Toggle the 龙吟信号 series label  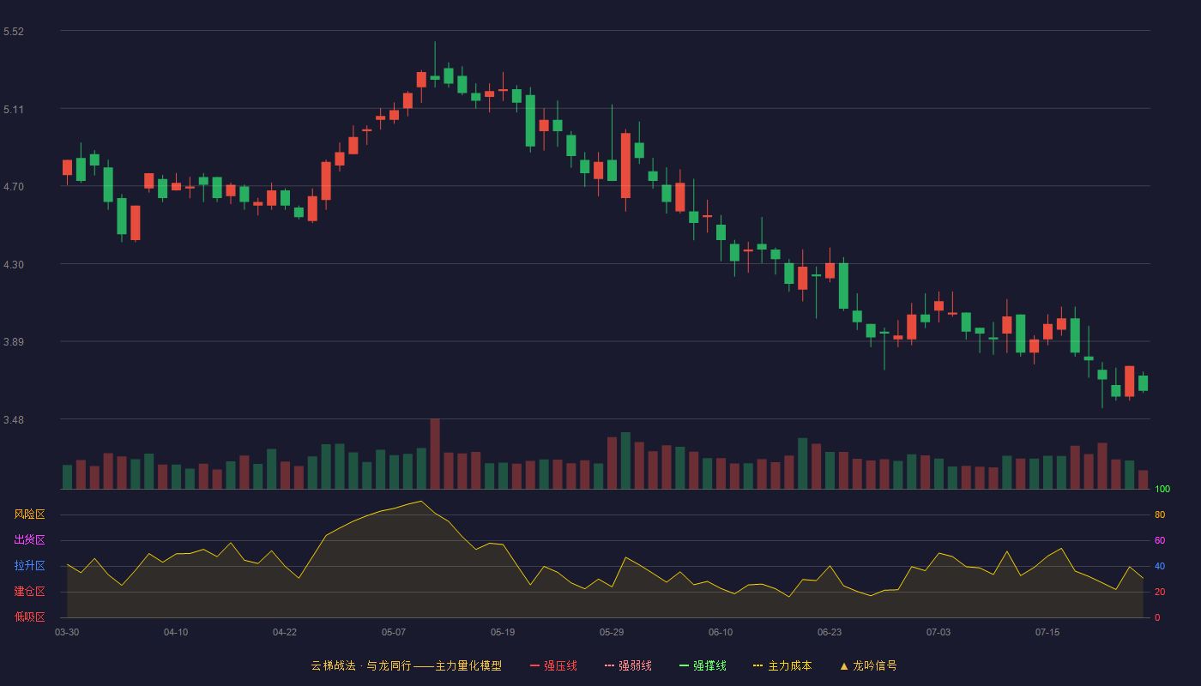click(x=875, y=665)
